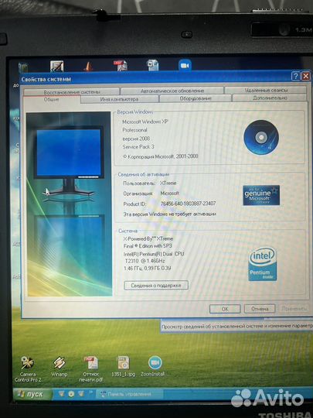Screen dimensions: 313x418
Task: Click the Service Pack 3 text
Action: [x=138, y=147]
